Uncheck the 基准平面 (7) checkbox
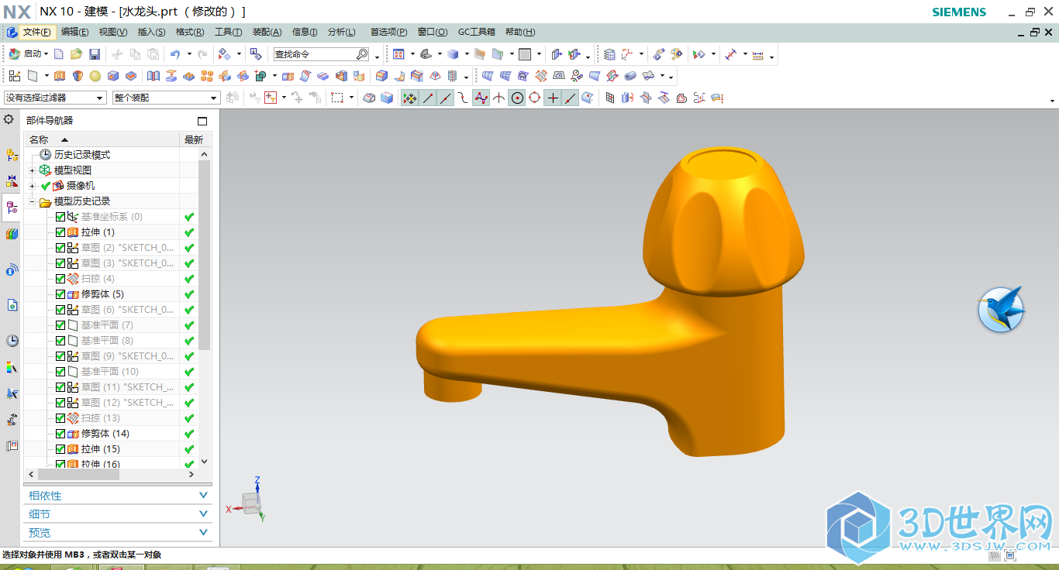The image size is (1059, 570). pos(60,325)
